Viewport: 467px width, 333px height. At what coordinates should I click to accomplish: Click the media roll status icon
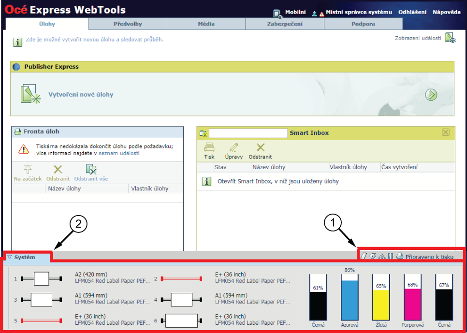(372, 256)
